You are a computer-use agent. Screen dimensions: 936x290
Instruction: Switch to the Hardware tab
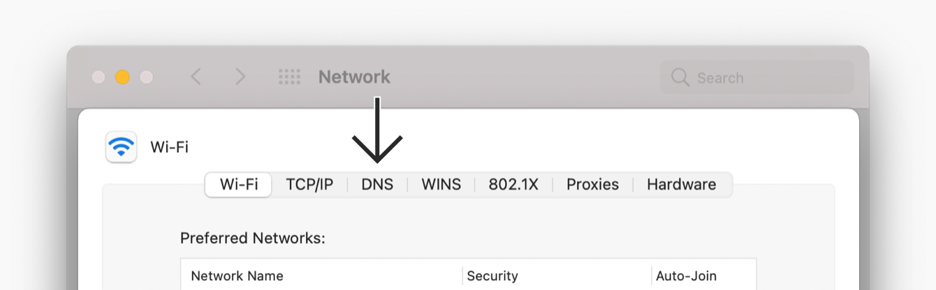[681, 185]
